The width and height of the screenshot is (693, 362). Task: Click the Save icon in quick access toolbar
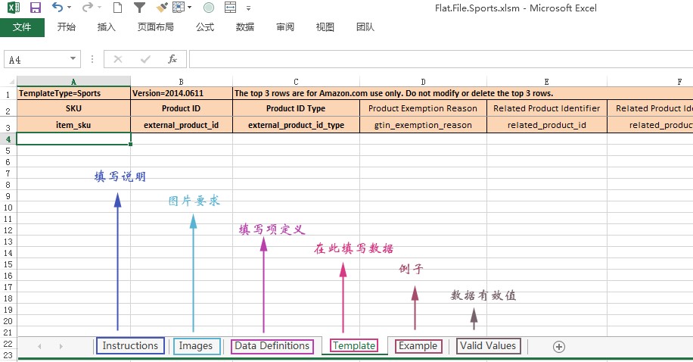click(x=36, y=8)
